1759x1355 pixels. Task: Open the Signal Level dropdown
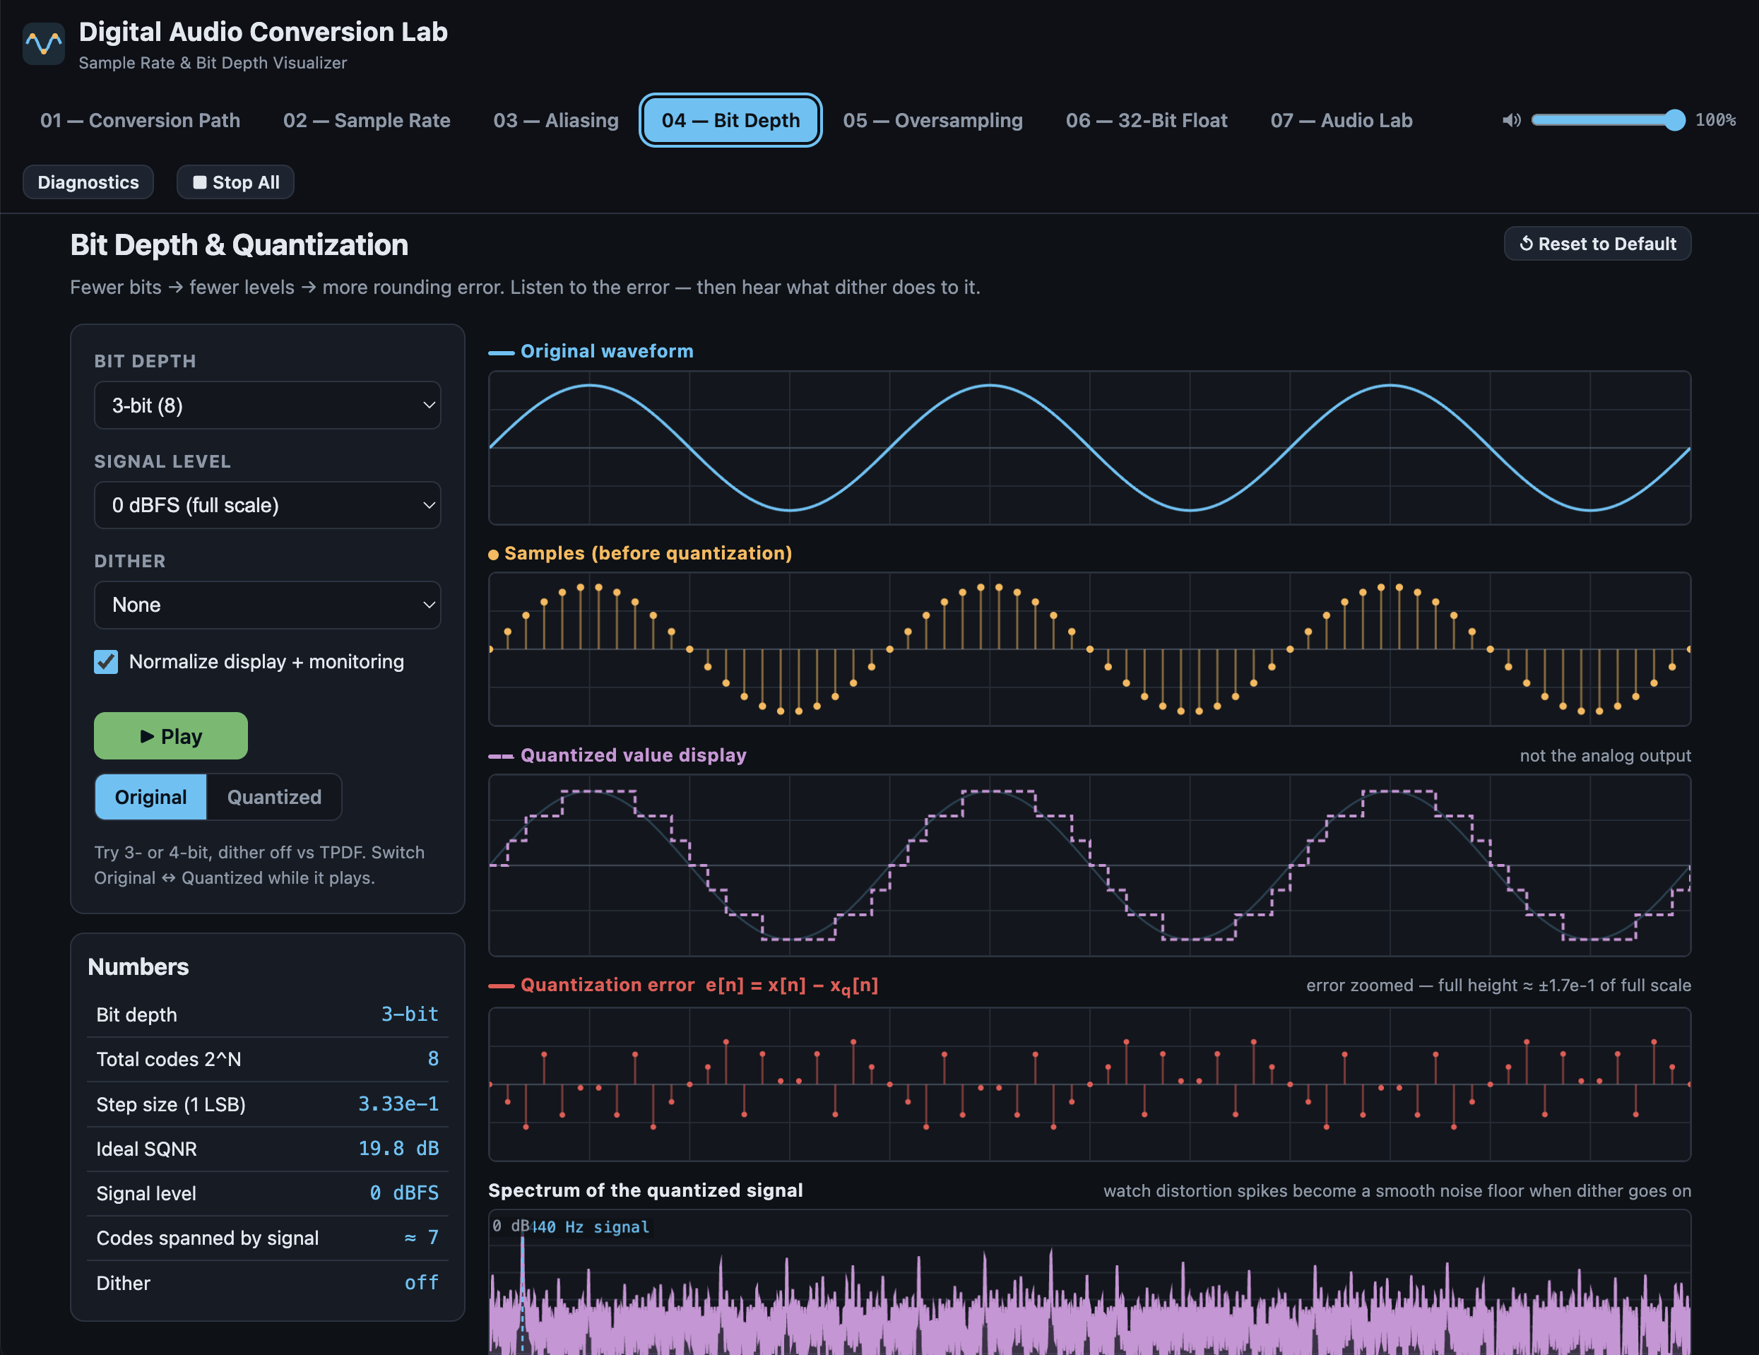(268, 505)
